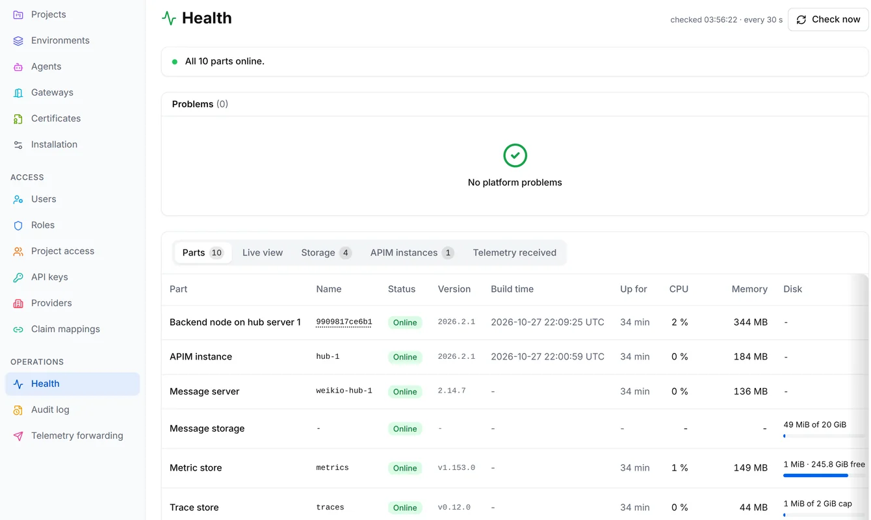Click the Name column header
This screenshot has height=520, width=871.
(329, 289)
